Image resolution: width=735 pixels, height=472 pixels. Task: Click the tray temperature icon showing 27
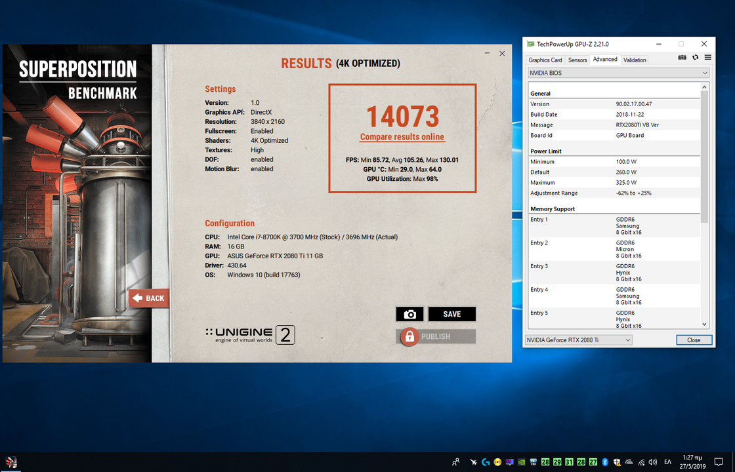593,462
